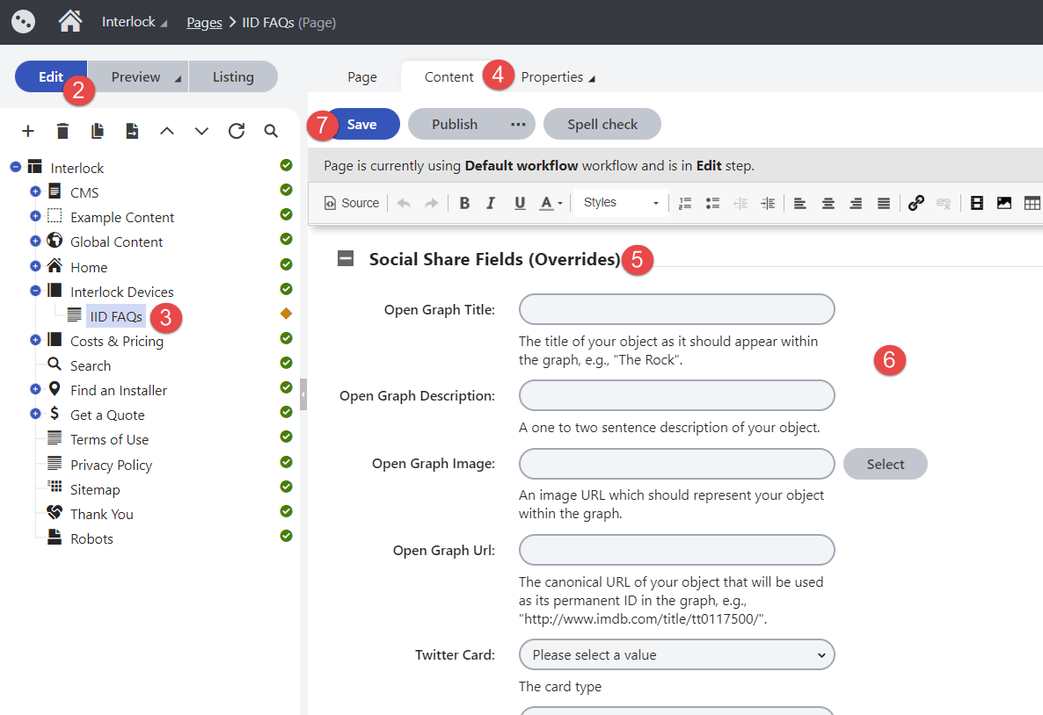Toggle bold formatting
This screenshot has height=715, width=1043.
click(x=464, y=203)
